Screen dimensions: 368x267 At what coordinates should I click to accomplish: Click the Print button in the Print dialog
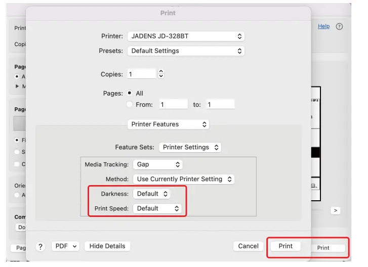point(285,246)
